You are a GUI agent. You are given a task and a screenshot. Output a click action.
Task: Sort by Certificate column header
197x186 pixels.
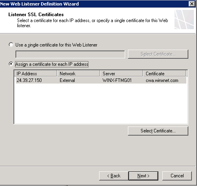point(165,73)
